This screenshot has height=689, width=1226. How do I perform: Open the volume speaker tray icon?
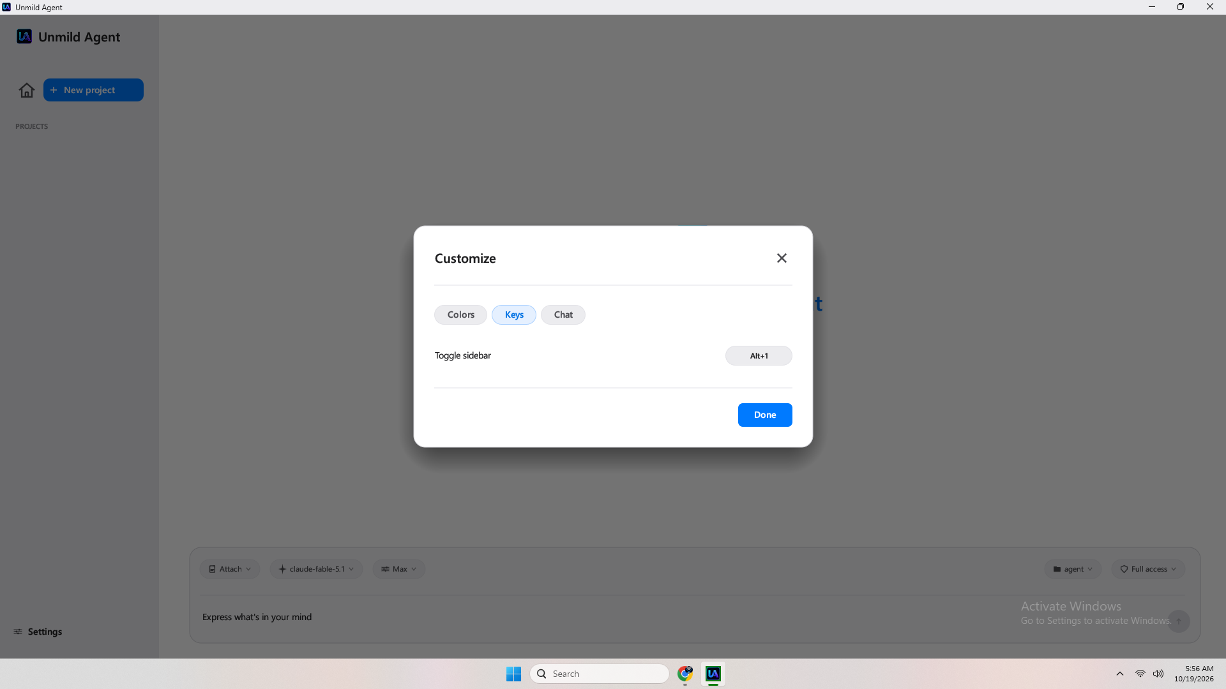coord(1158,674)
